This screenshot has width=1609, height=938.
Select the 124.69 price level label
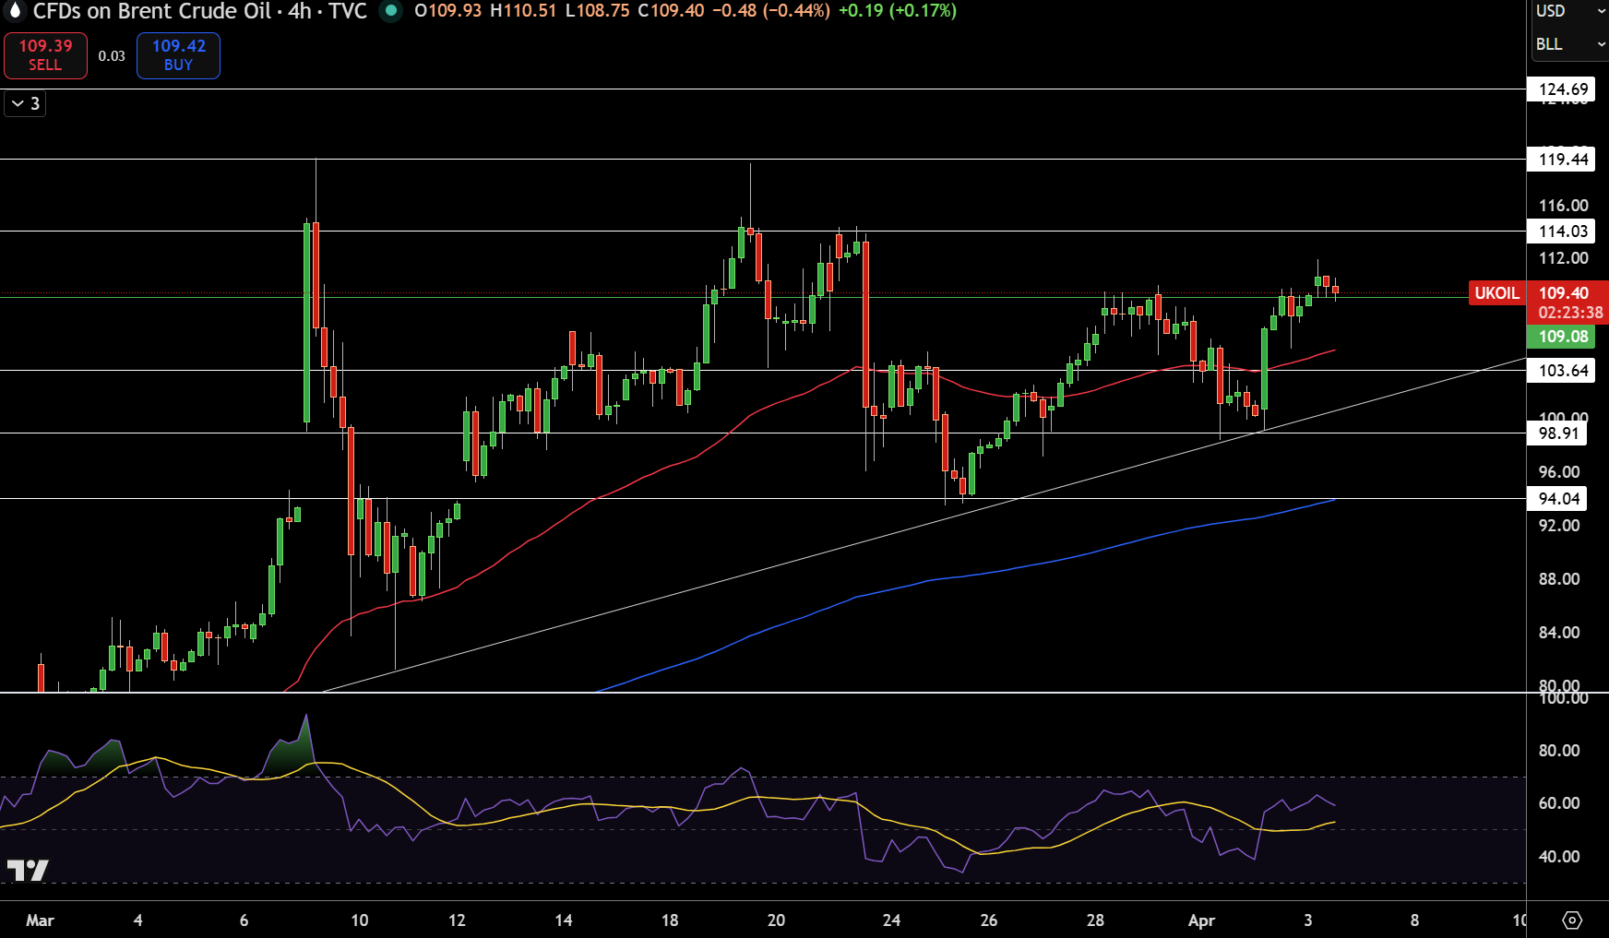1563,89
